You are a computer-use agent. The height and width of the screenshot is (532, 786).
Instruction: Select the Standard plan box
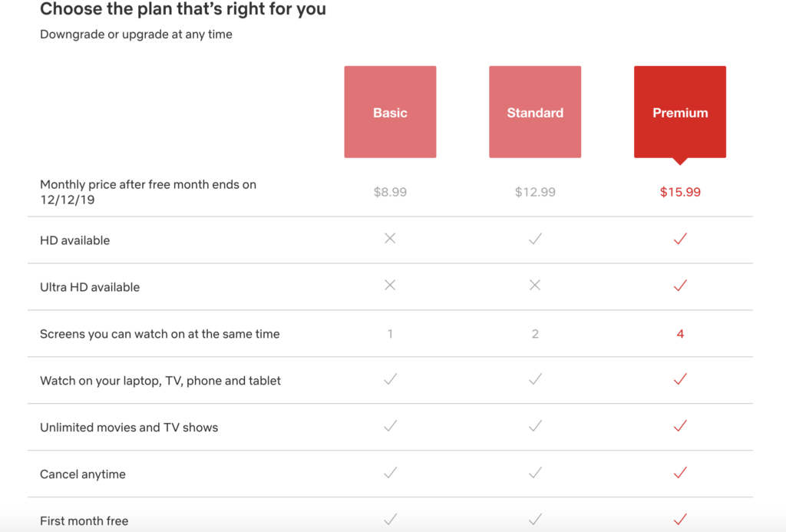coord(535,112)
